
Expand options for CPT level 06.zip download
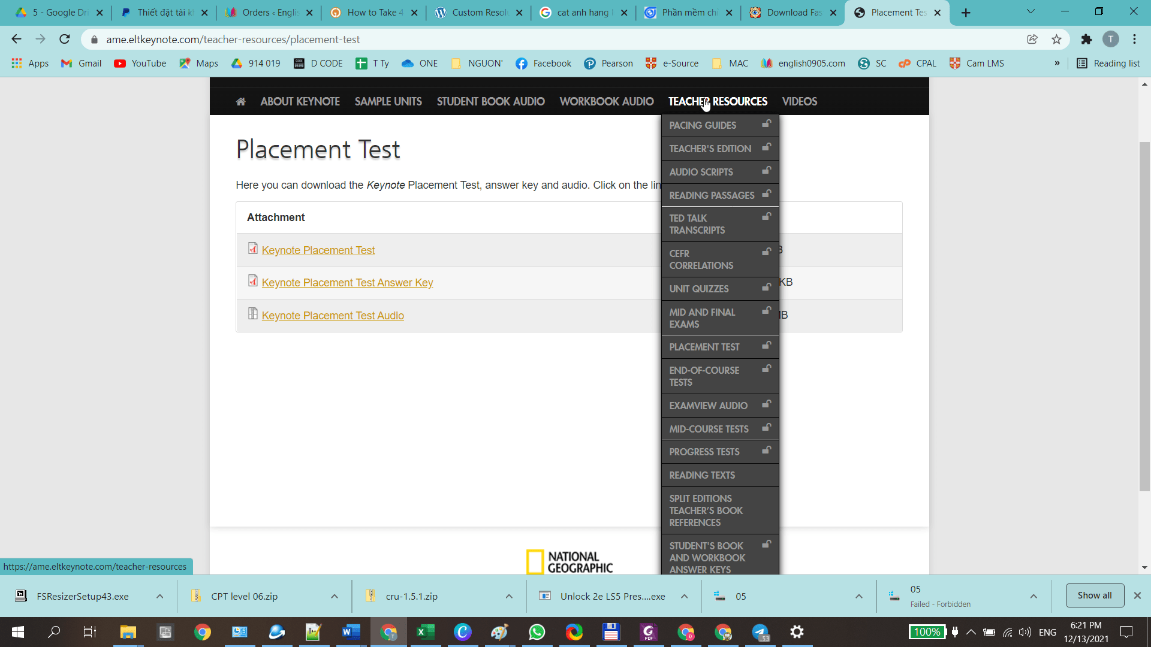[334, 597]
